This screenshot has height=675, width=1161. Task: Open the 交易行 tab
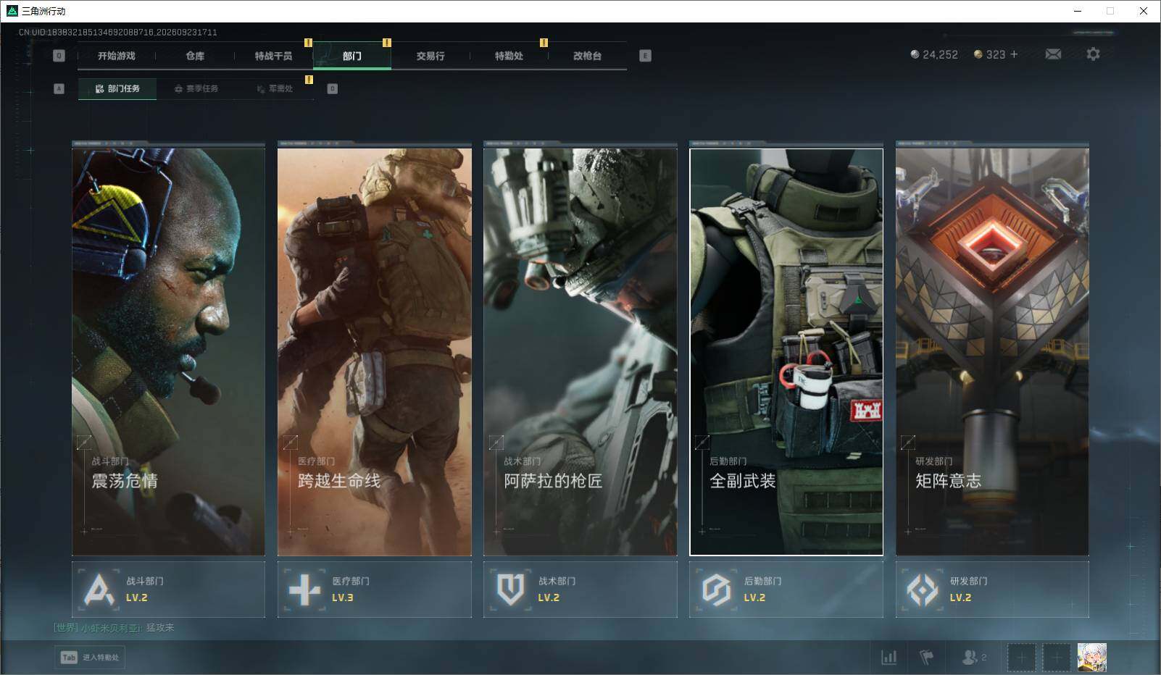click(x=430, y=56)
